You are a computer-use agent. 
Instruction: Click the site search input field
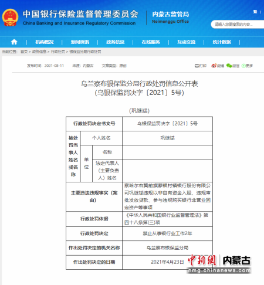coord(238,25)
